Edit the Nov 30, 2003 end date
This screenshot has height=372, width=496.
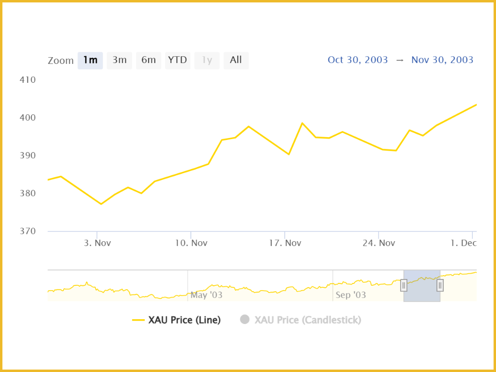click(442, 60)
